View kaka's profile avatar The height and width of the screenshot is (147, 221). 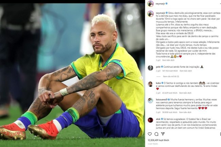(x=150, y=84)
